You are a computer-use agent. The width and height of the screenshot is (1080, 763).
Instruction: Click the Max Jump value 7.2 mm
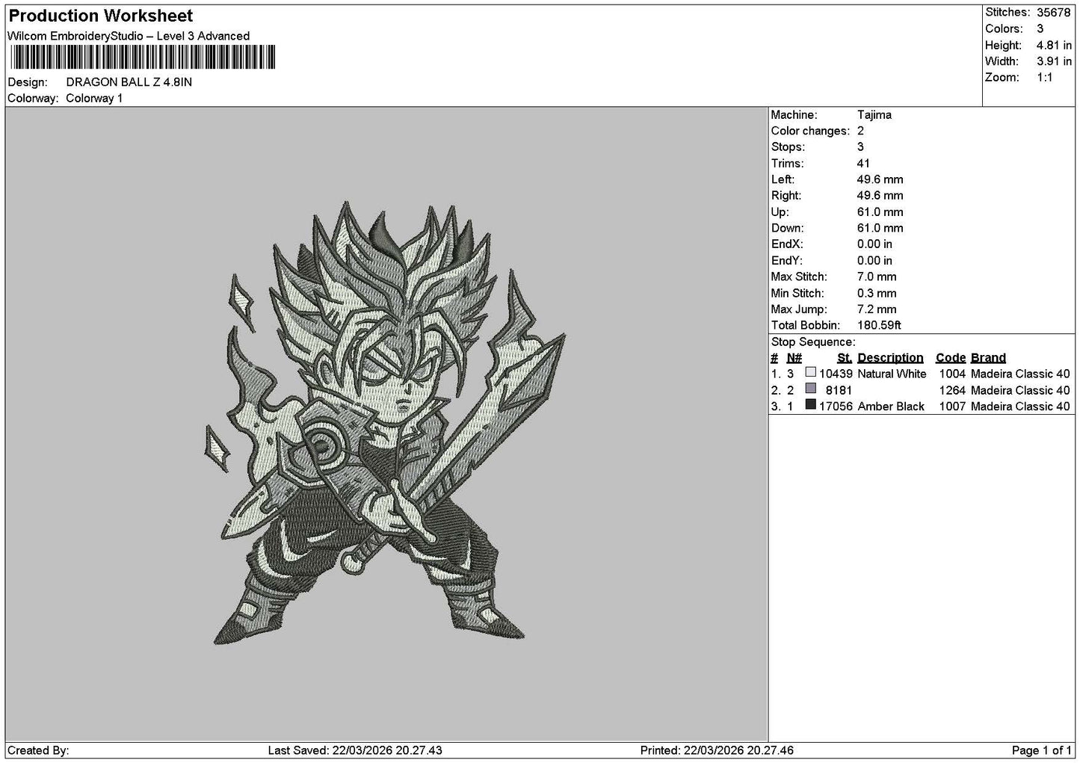point(877,309)
